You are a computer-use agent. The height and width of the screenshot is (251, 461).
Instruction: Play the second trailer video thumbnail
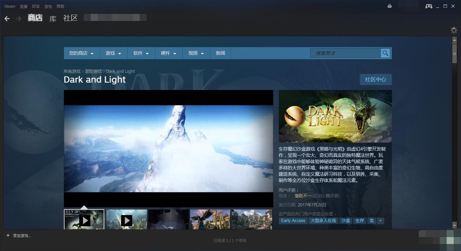tap(126, 220)
